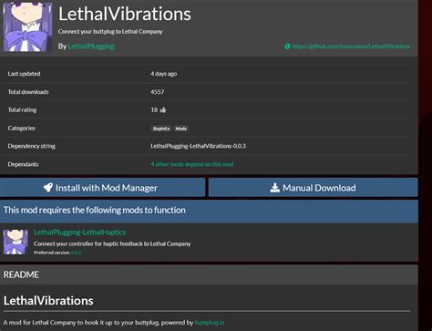Select the dependency string LethalPlugging-LethalVibrations-0.0.3
The image size is (432, 331).
[199, 146]
